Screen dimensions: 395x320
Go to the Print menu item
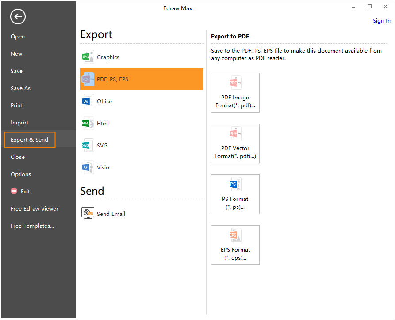tap(16, 105)
